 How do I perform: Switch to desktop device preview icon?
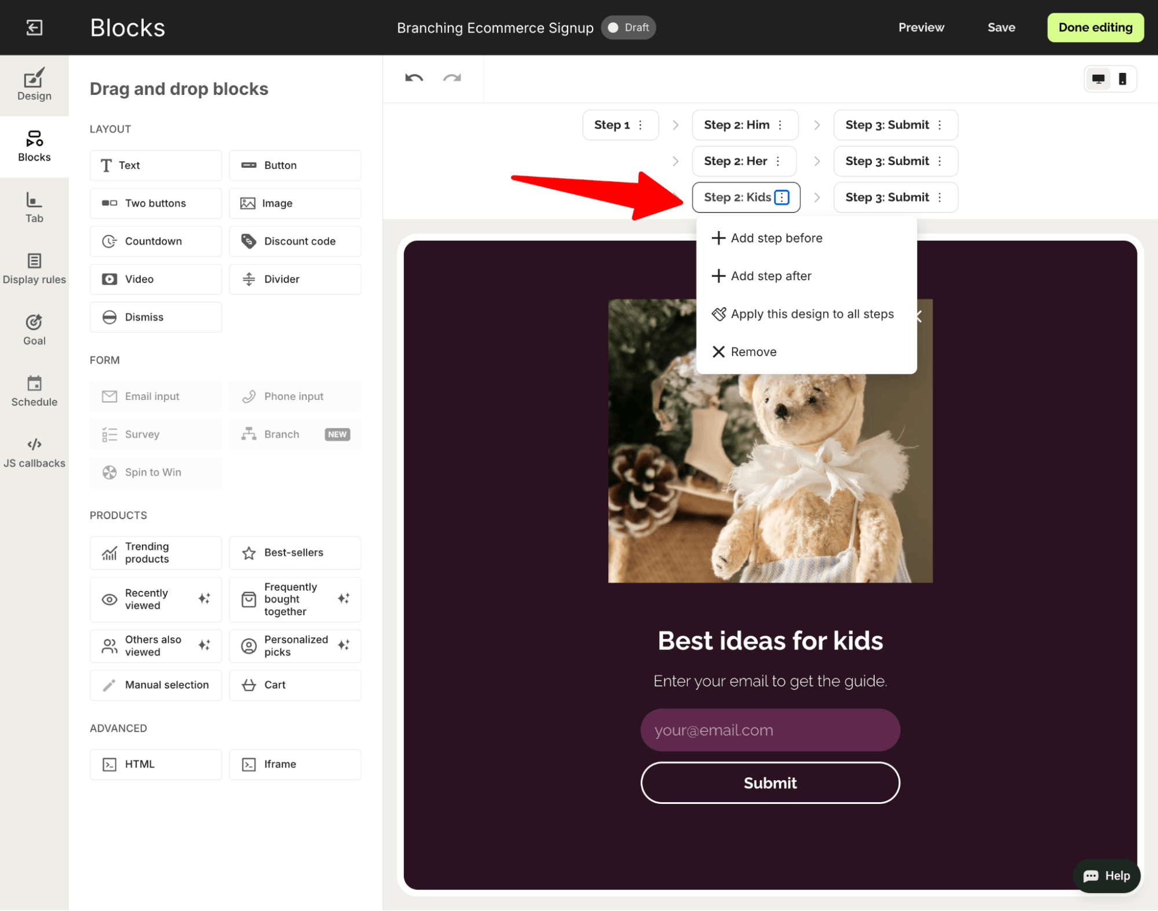tap(1098, 79)
